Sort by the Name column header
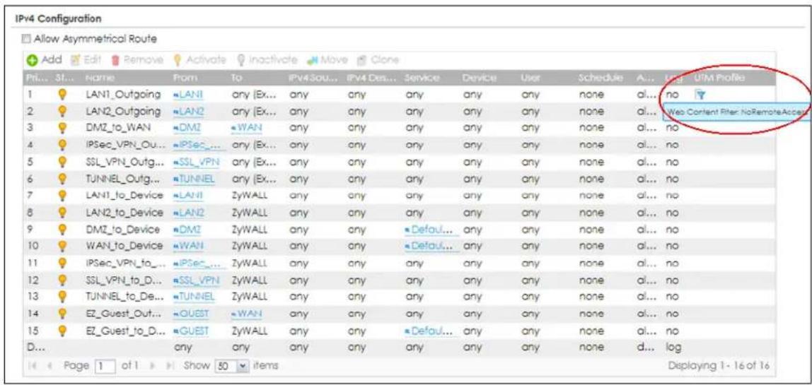Viewport: 812px width, 385px height. click(x=100, y=78)
